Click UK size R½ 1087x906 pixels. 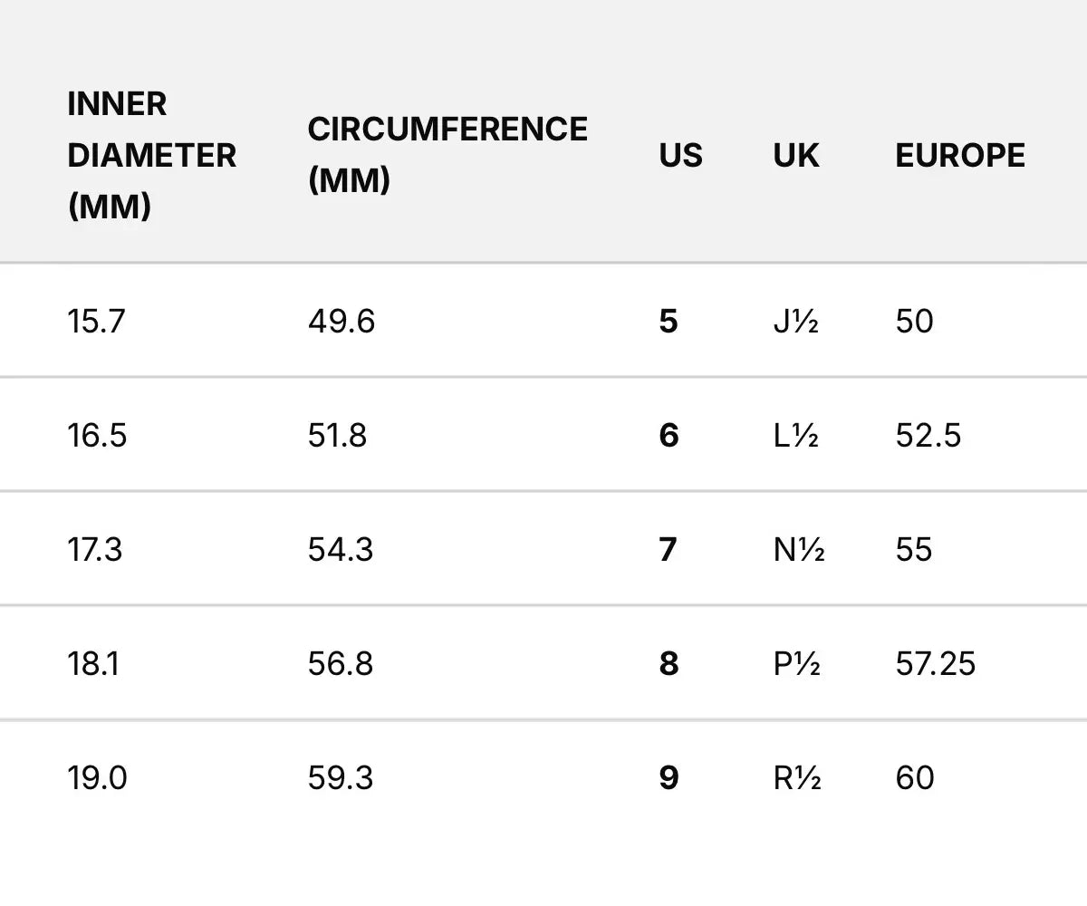797,778
